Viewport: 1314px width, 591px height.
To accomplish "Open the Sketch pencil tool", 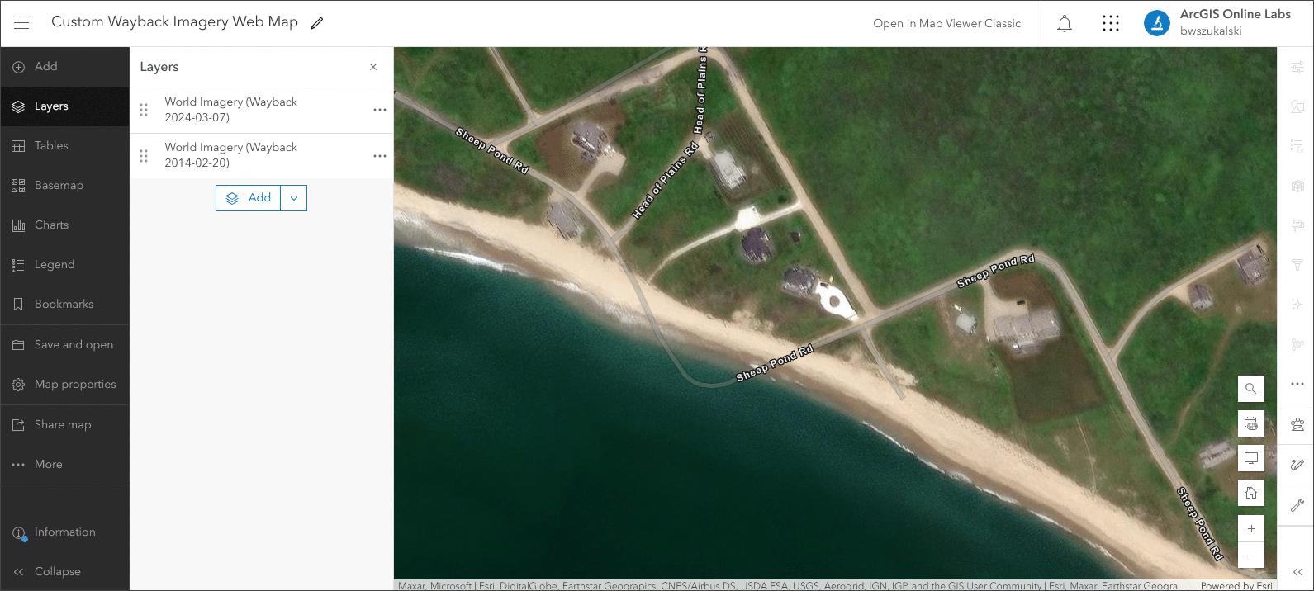I will click(x=1297, y=465).
